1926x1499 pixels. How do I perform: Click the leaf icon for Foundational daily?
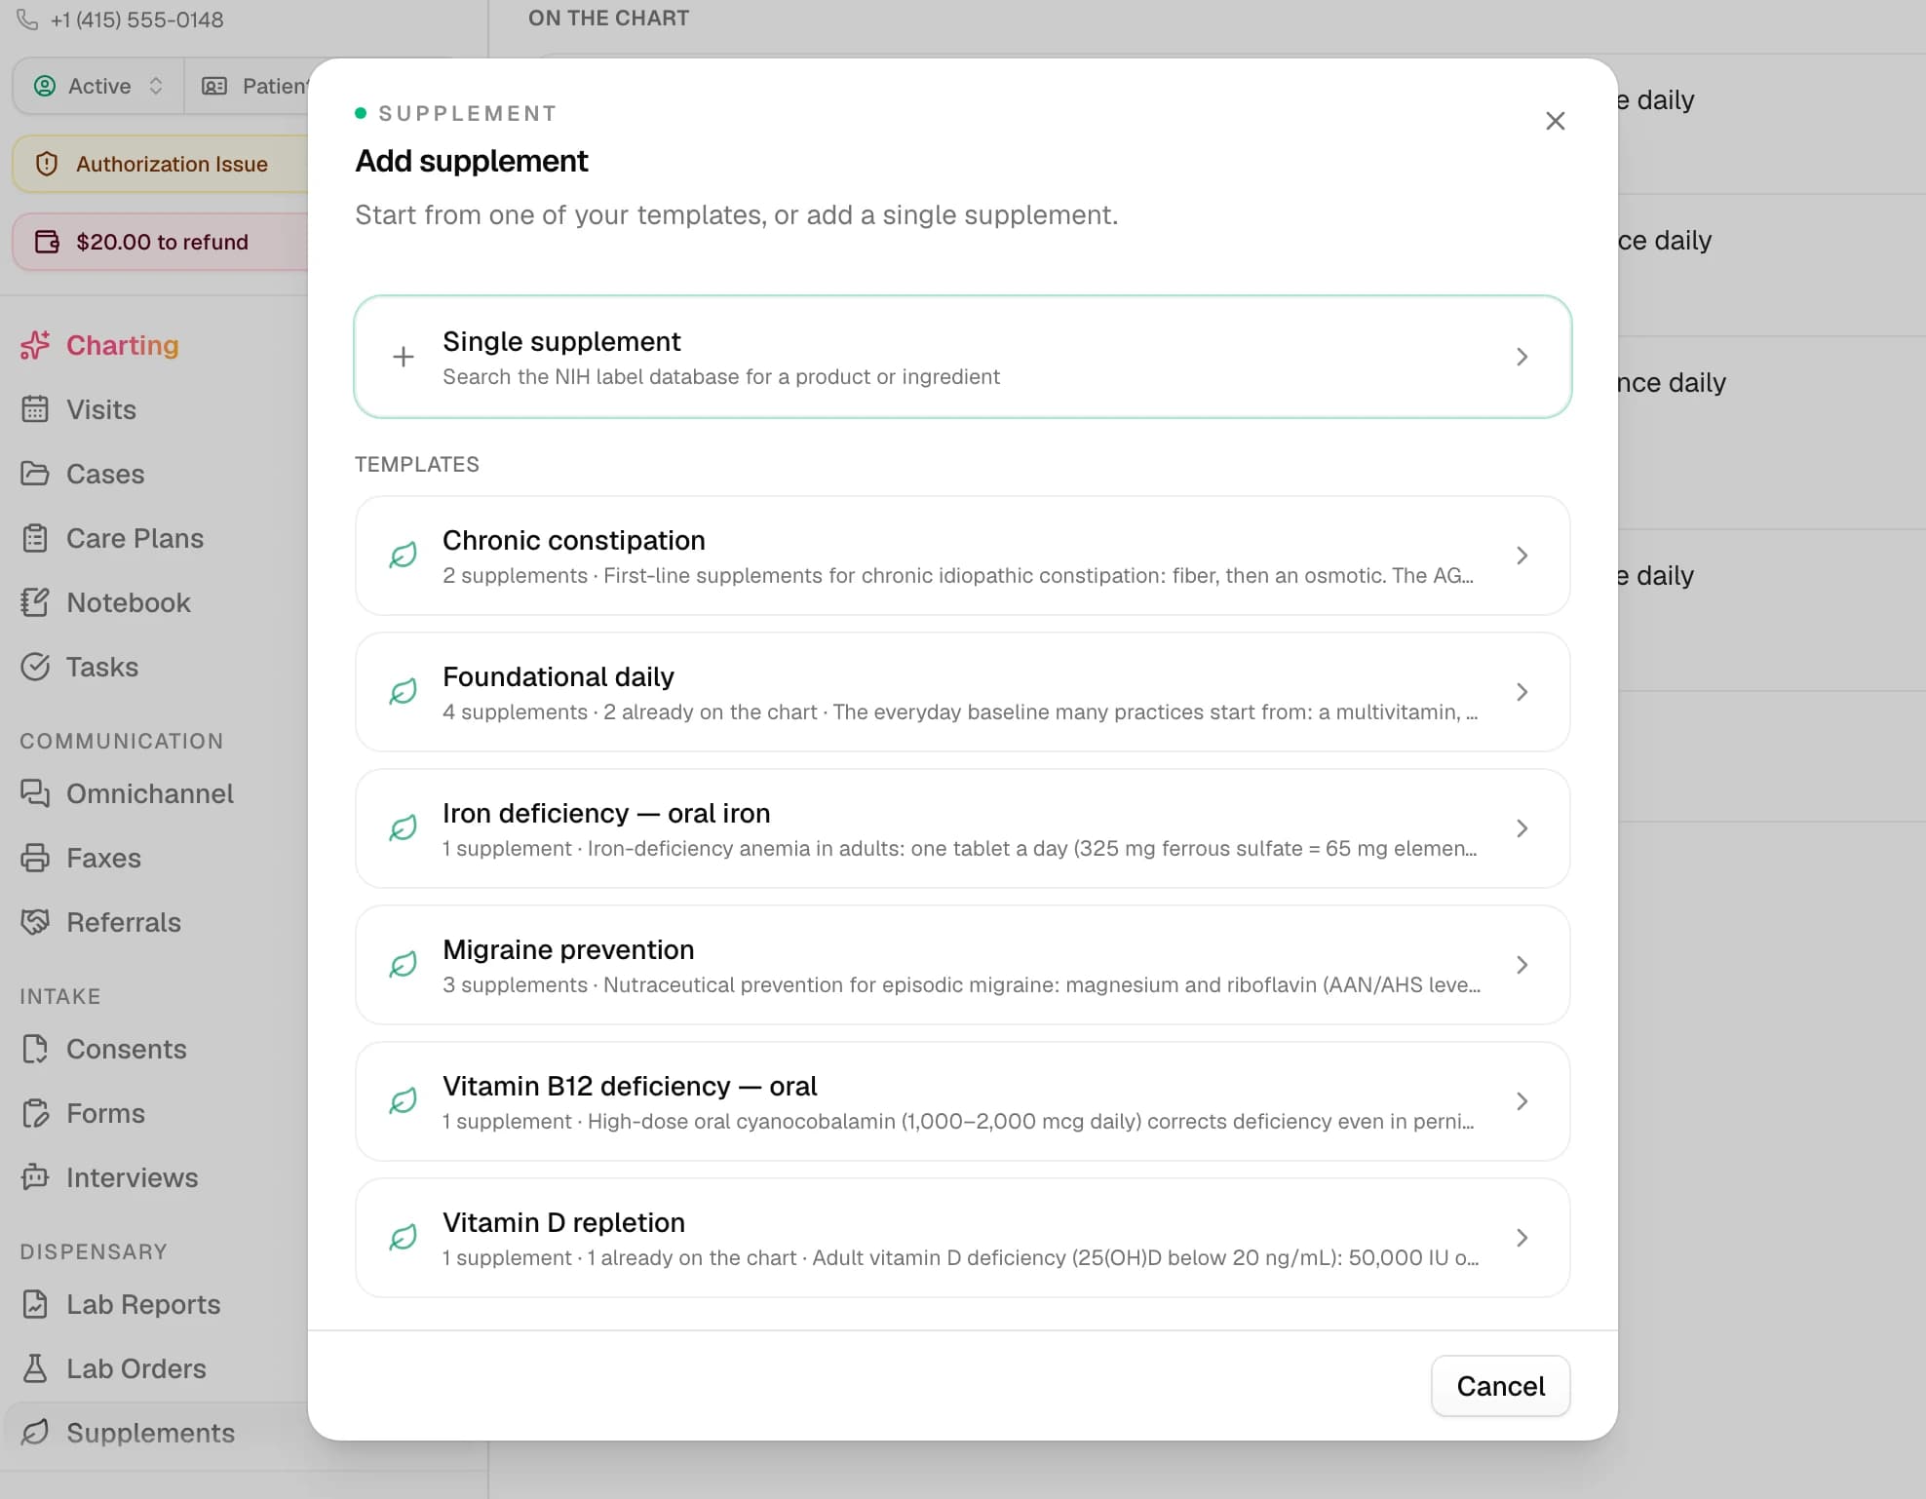pyautogui.click(x=403, y=692)
